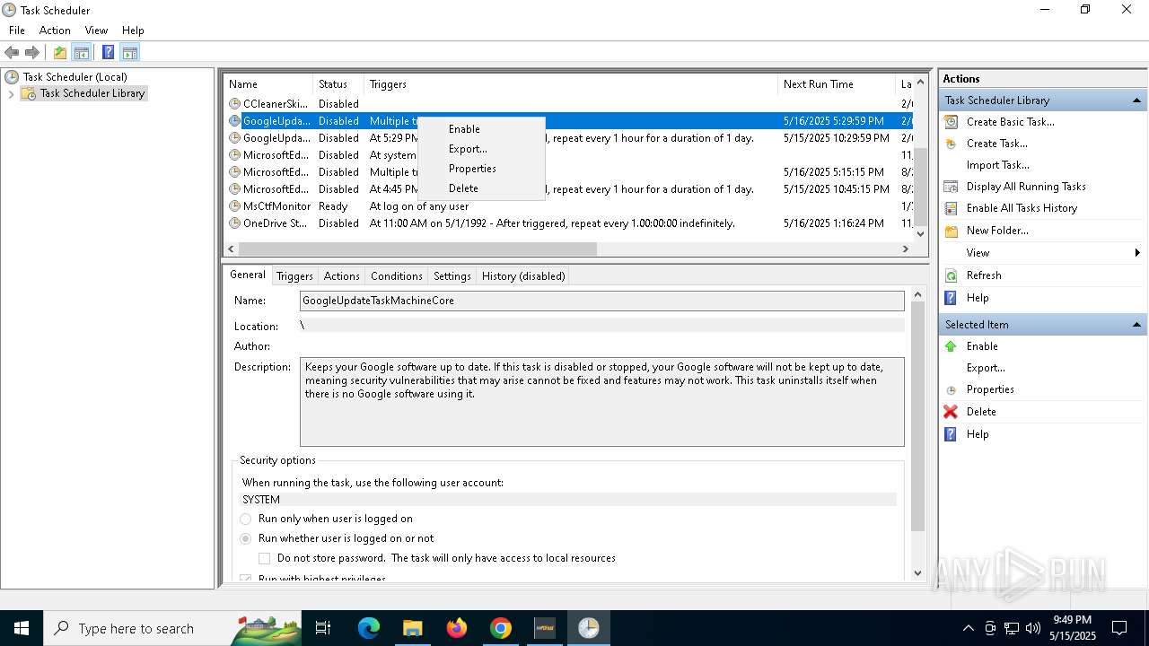Toggle 'Run with highest privileges' checkbox
Image resolution: width=1149 pixels, height=646 pixels.
[x=245, y=579]
